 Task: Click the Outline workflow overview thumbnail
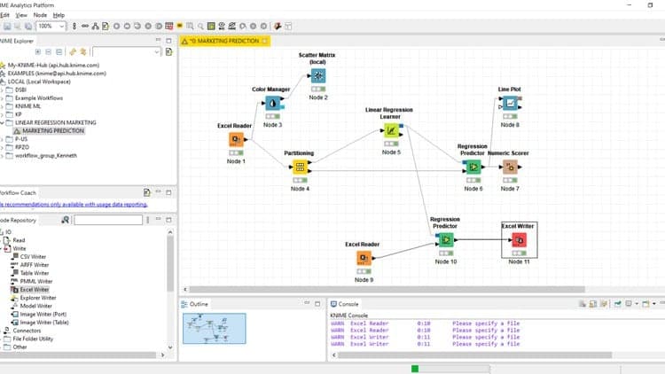click(215, 328)
